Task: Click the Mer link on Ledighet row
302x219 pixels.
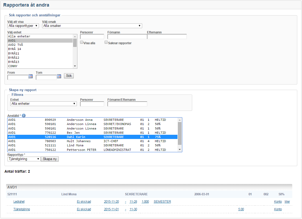Action: click(287, 202)
